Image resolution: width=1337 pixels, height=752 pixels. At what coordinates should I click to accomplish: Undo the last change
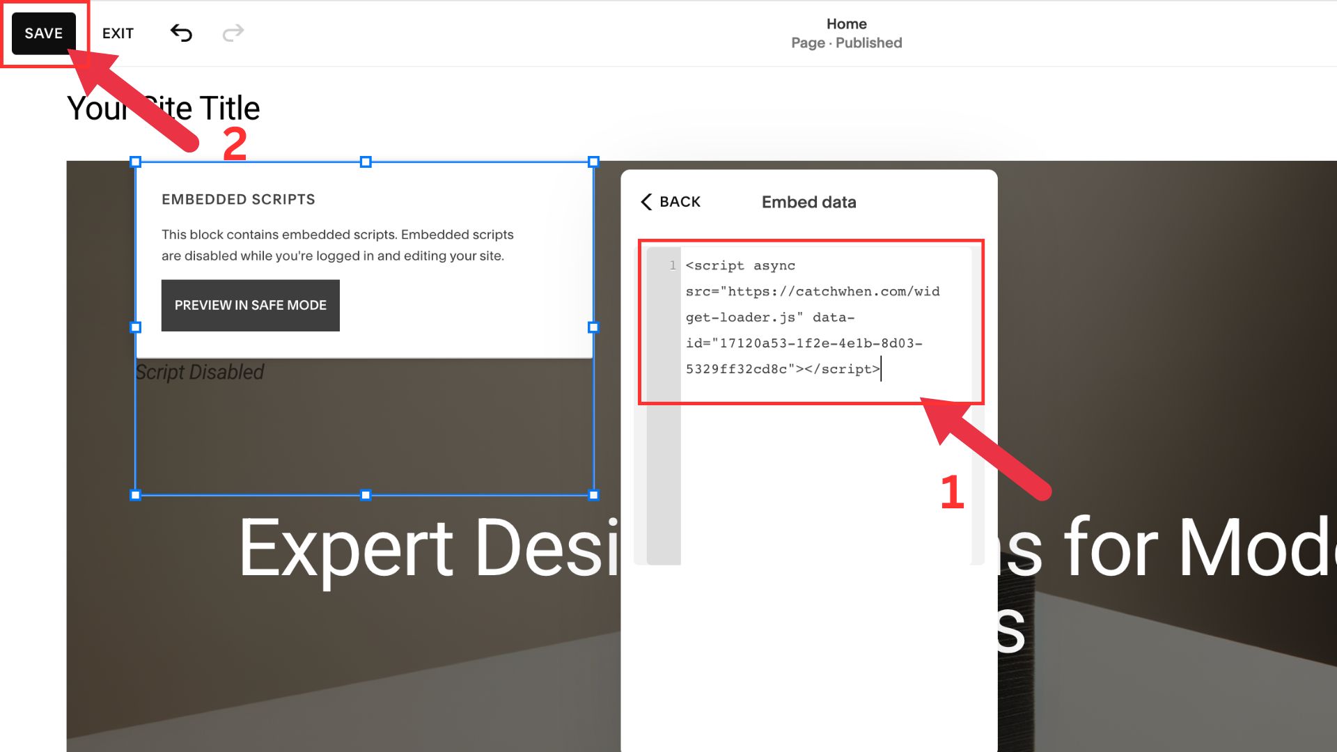(181, 33)
